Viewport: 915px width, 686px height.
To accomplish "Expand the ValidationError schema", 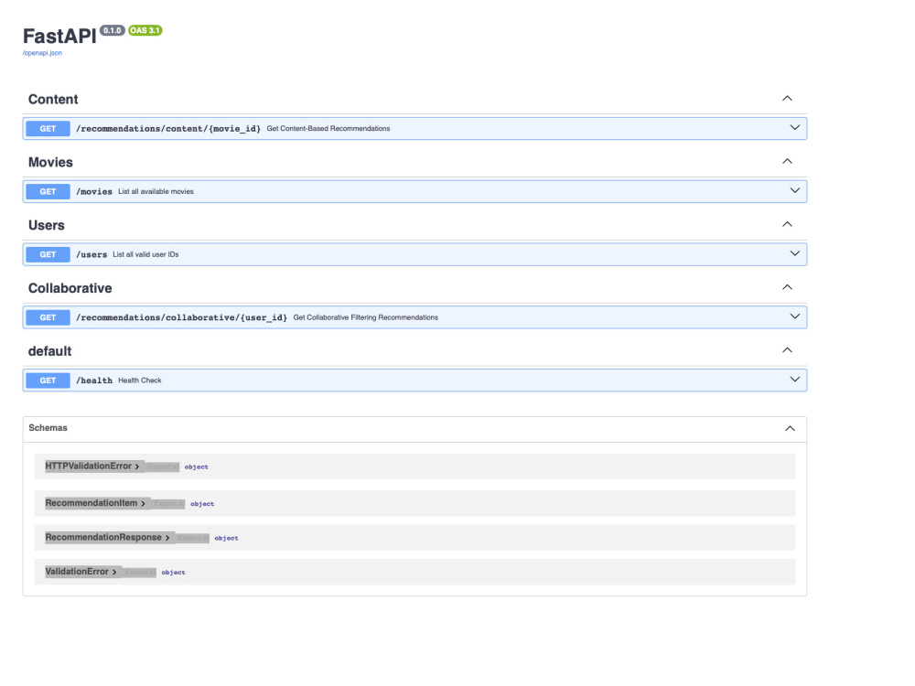I will pos(81,572).
